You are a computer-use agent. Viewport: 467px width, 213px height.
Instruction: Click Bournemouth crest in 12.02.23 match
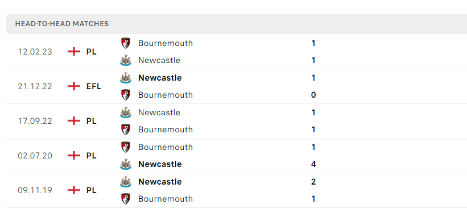tap(126, 43)
